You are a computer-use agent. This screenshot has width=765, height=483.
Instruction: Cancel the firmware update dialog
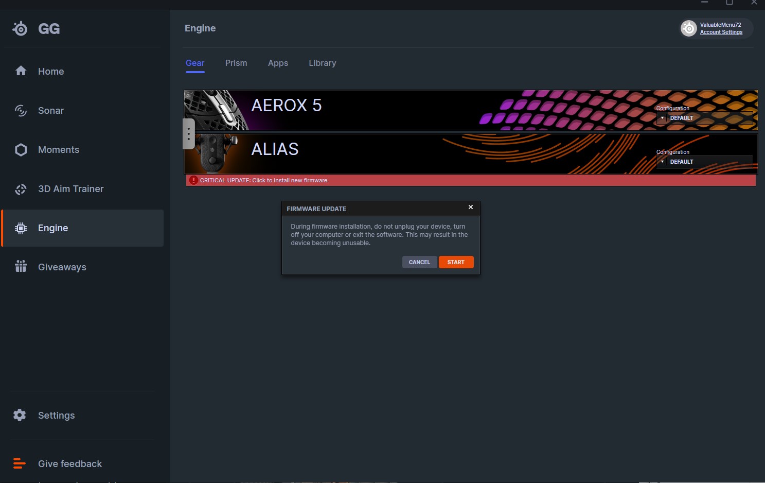click(419, 262)
